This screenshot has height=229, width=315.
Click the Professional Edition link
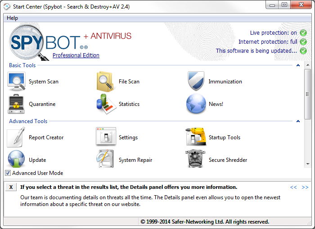(76, 55)
